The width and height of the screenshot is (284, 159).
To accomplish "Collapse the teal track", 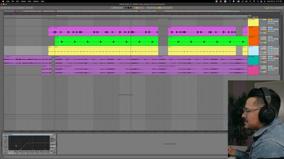I will click(x=249, y=57).
